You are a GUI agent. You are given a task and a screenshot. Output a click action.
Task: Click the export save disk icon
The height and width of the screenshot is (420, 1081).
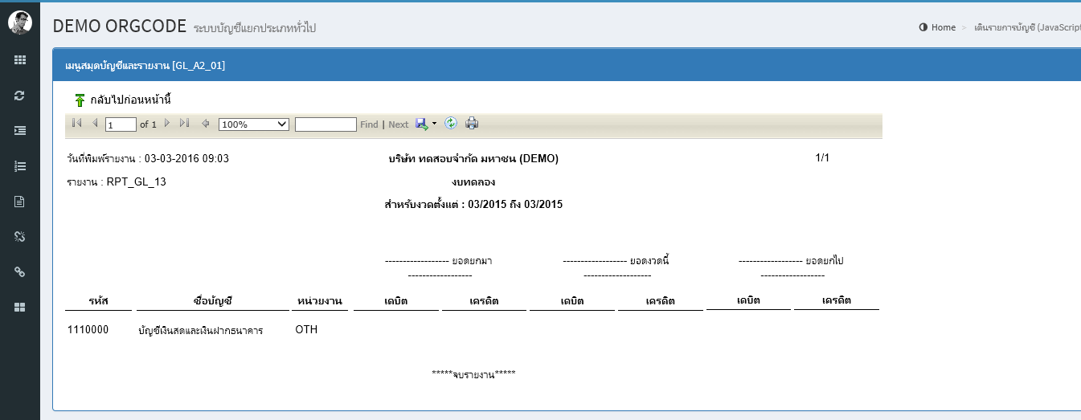tap(422, 124)
